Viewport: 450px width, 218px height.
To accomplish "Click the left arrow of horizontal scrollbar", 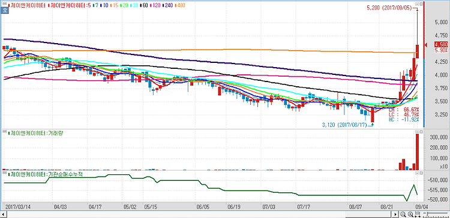I will [x=3, y=214].
